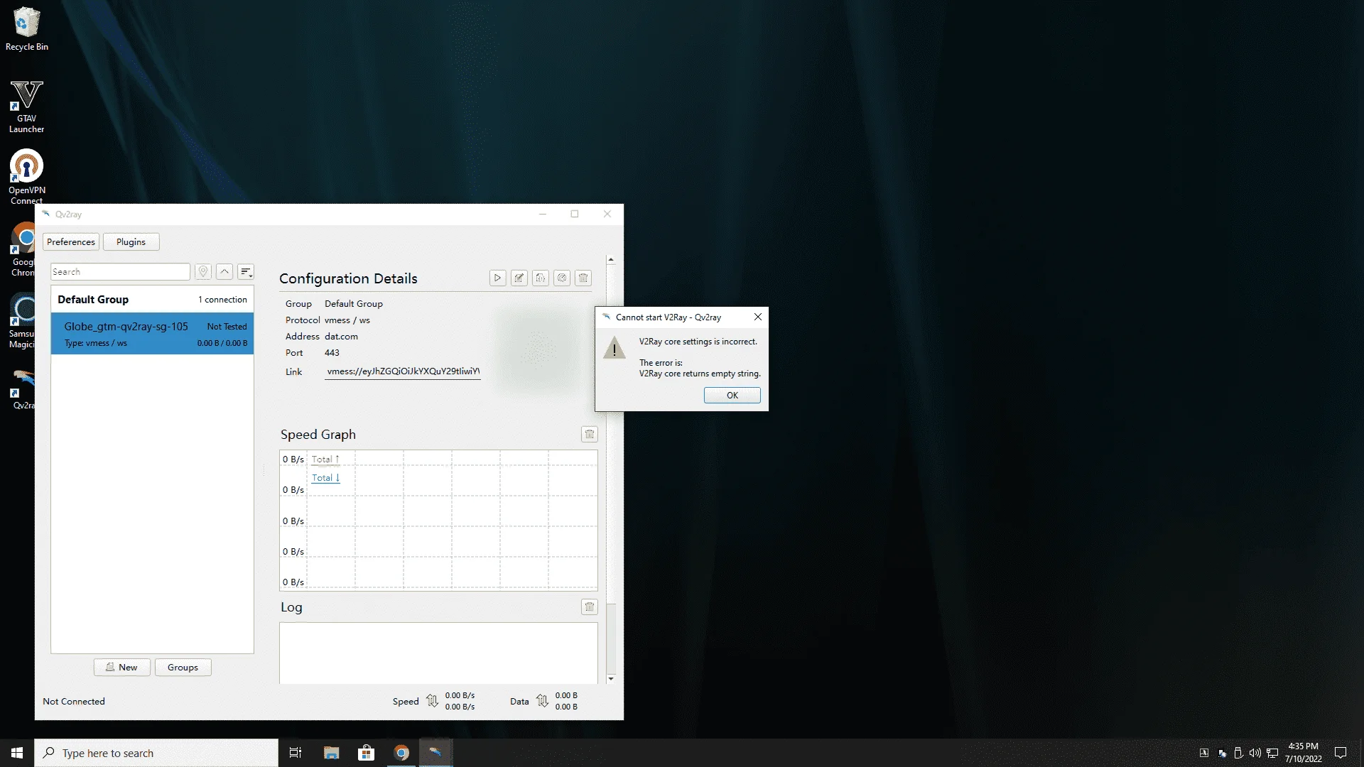This screenshot has height=767, width=1364.
Task: Click the scroll-down arrow of the details scrollbar
Action: coord(610,679)
